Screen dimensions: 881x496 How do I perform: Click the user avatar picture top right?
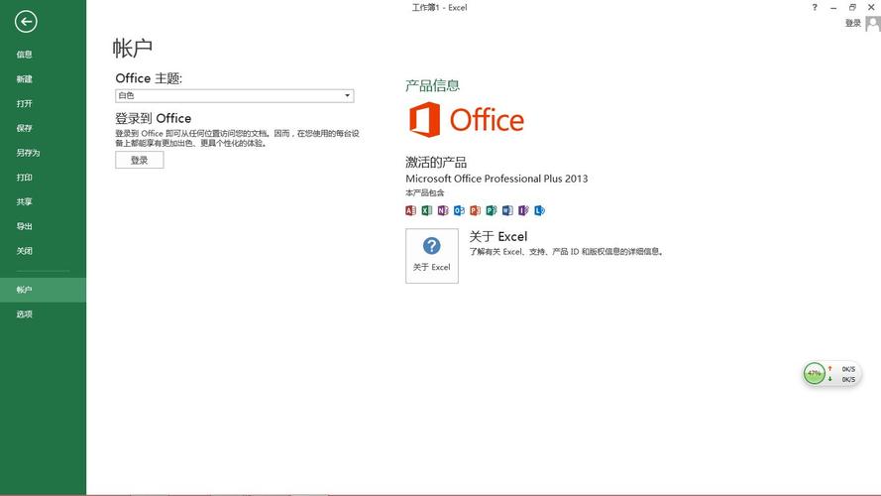point(872,24)
